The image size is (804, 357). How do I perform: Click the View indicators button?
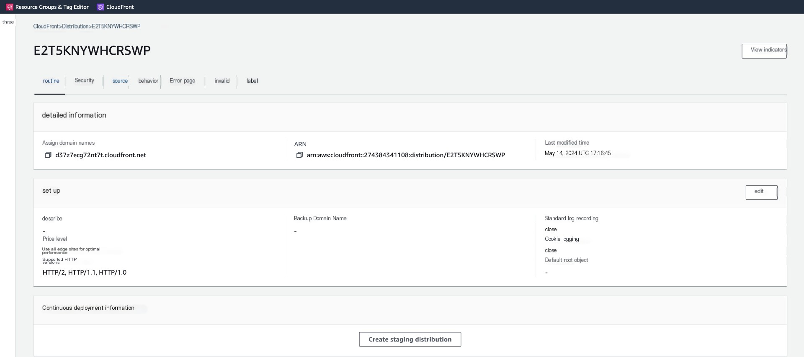point(764,51)
